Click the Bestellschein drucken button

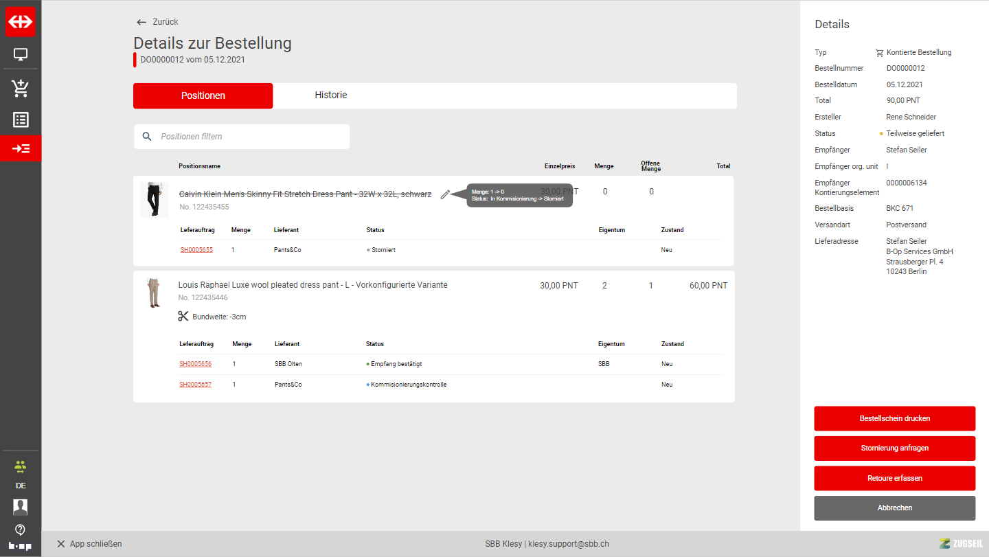point(894,418)
